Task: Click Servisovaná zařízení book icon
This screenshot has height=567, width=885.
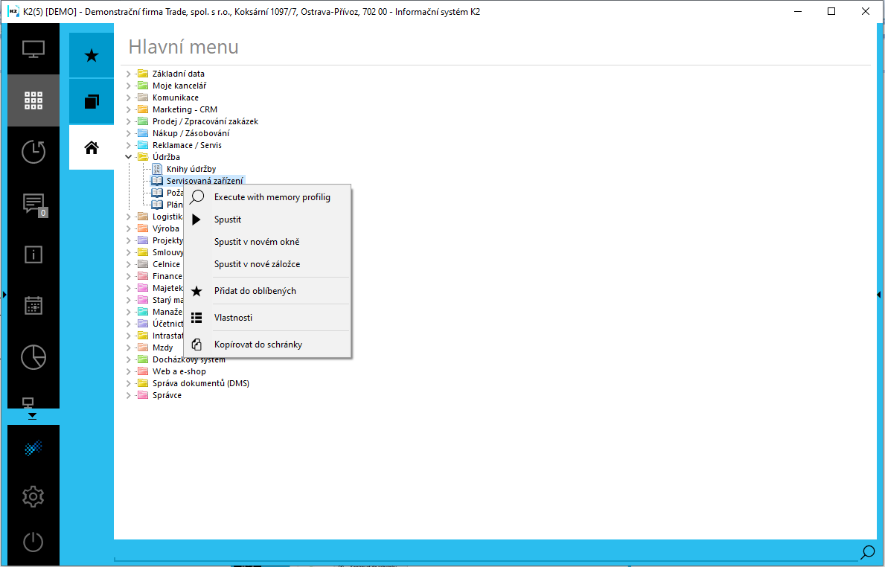Action: pos(158,181)
